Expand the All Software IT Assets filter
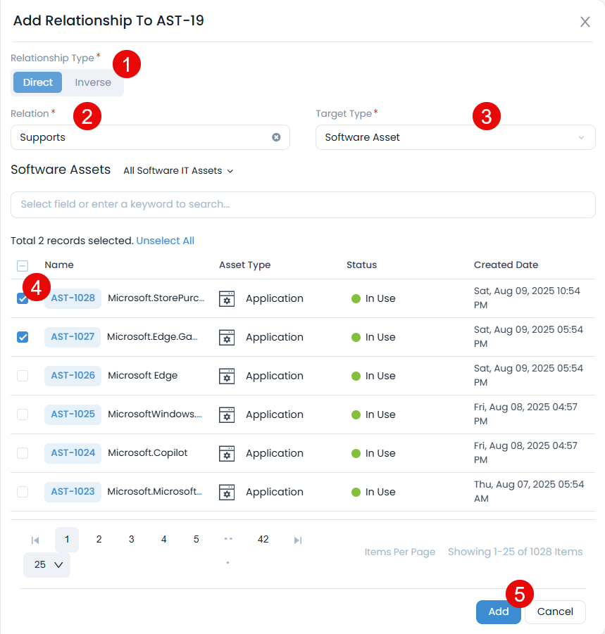605x634 pixels. (x=177, y=170)
